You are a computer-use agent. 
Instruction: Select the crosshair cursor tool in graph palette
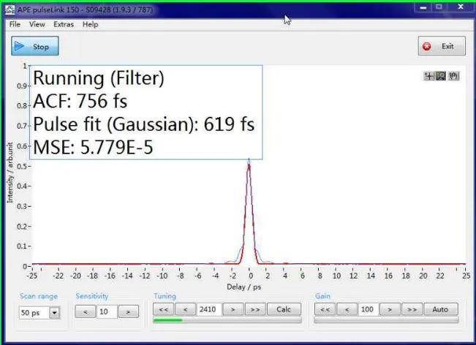(x=429, y=76)
